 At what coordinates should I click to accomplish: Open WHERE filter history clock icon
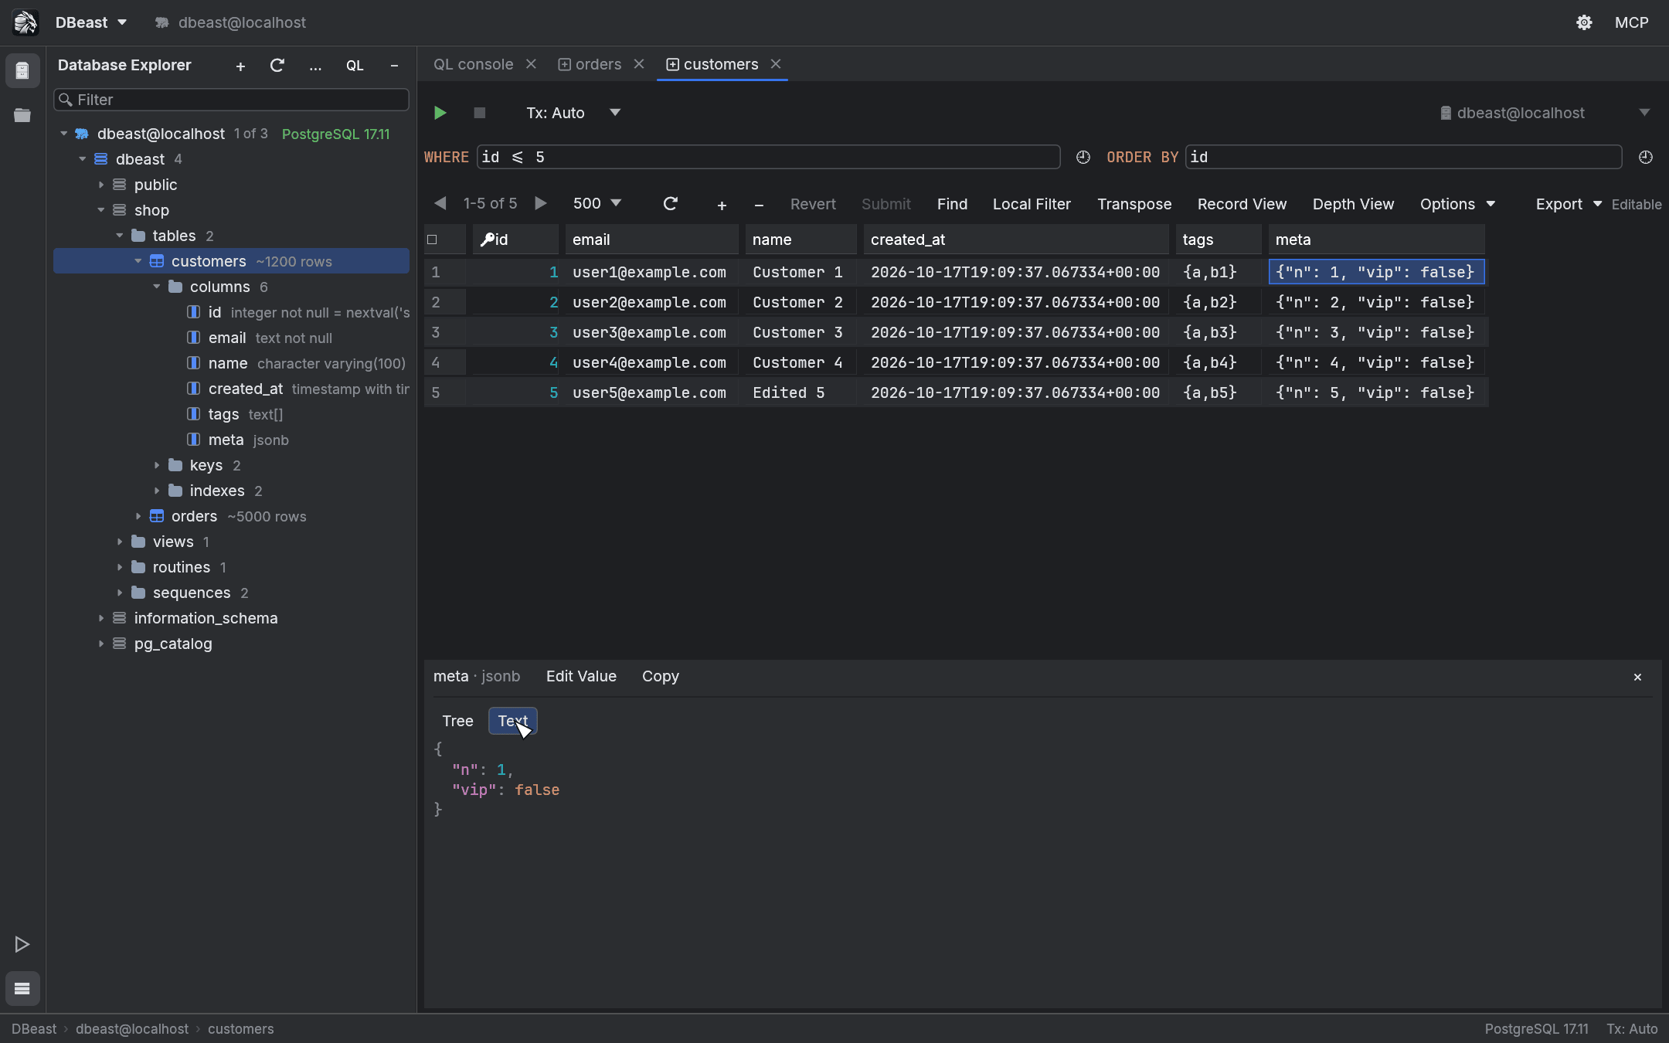point(1083,157)
